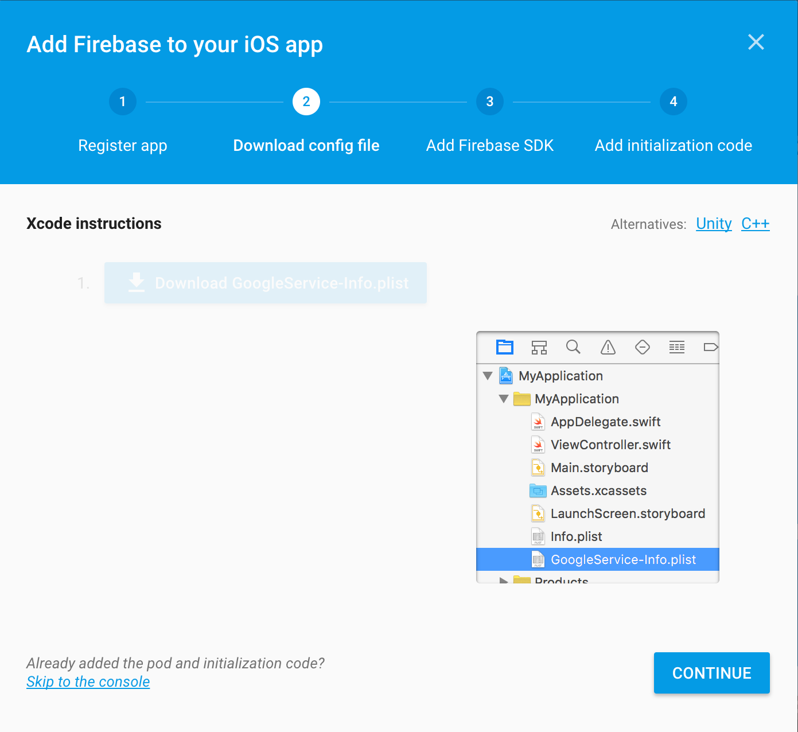798x732 pixels.
Task: Close the Add Firebase dialog
Action: point(756,42)
